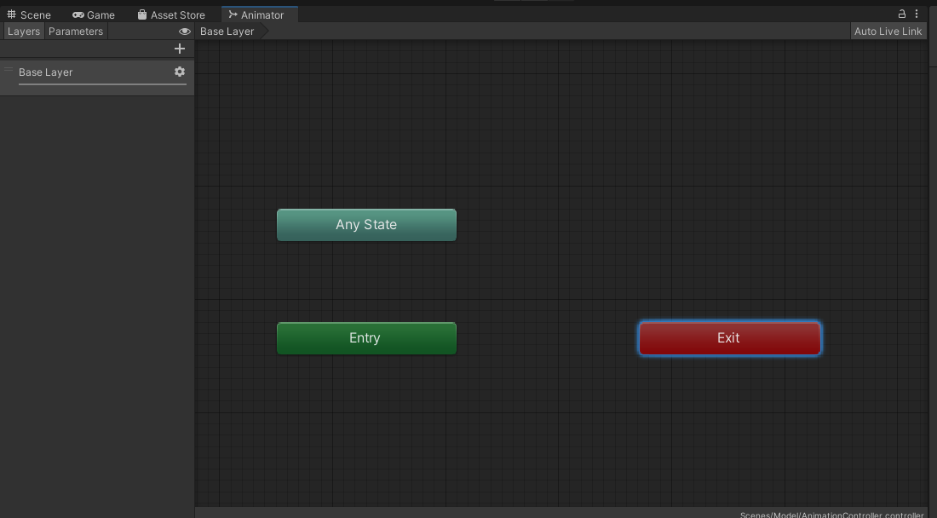Screen dimensions: 937x518
Task: Enable Auto Live Link
Action: tap(888, 31)
